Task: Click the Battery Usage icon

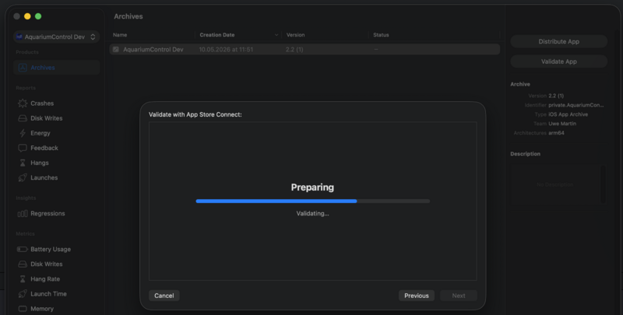Action: (23, 249)
